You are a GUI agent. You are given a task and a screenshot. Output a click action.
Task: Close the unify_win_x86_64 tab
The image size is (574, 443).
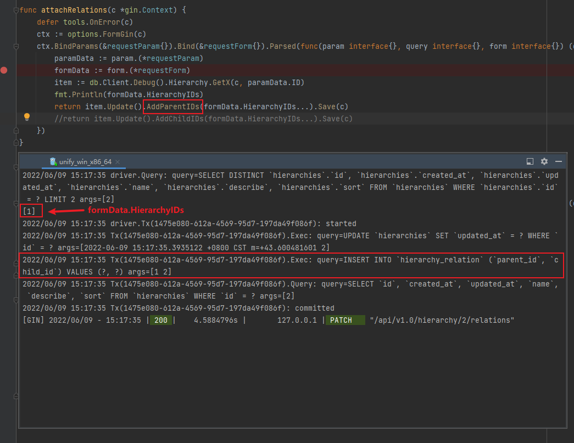(x=118, y=162)
